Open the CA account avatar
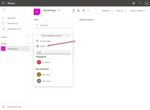Screen dimensions: 150x110 147,3
